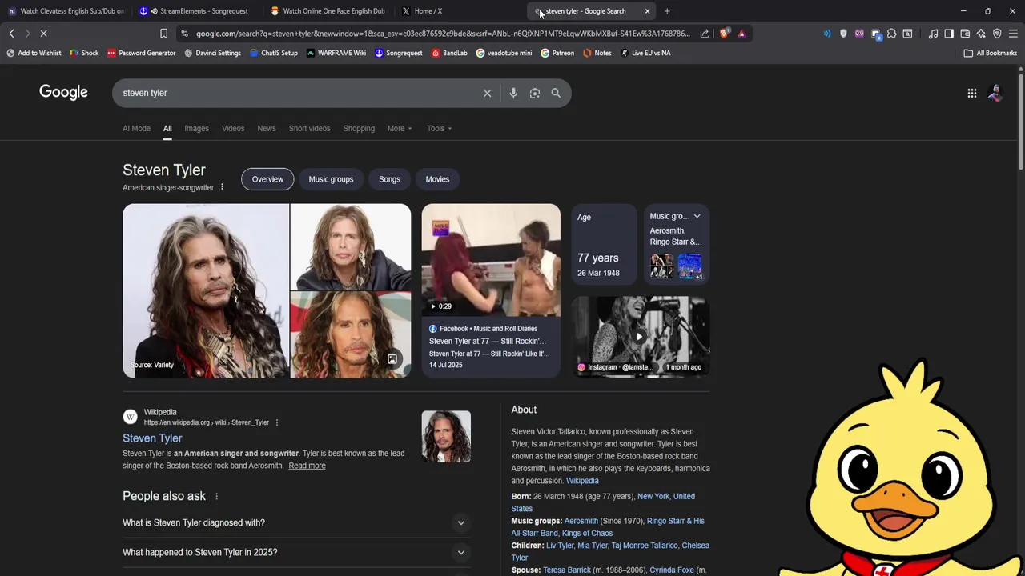Open new tab with plus button
Image resolution: width=1025 pixels, height=576 pixels.
tap(667, 11)
